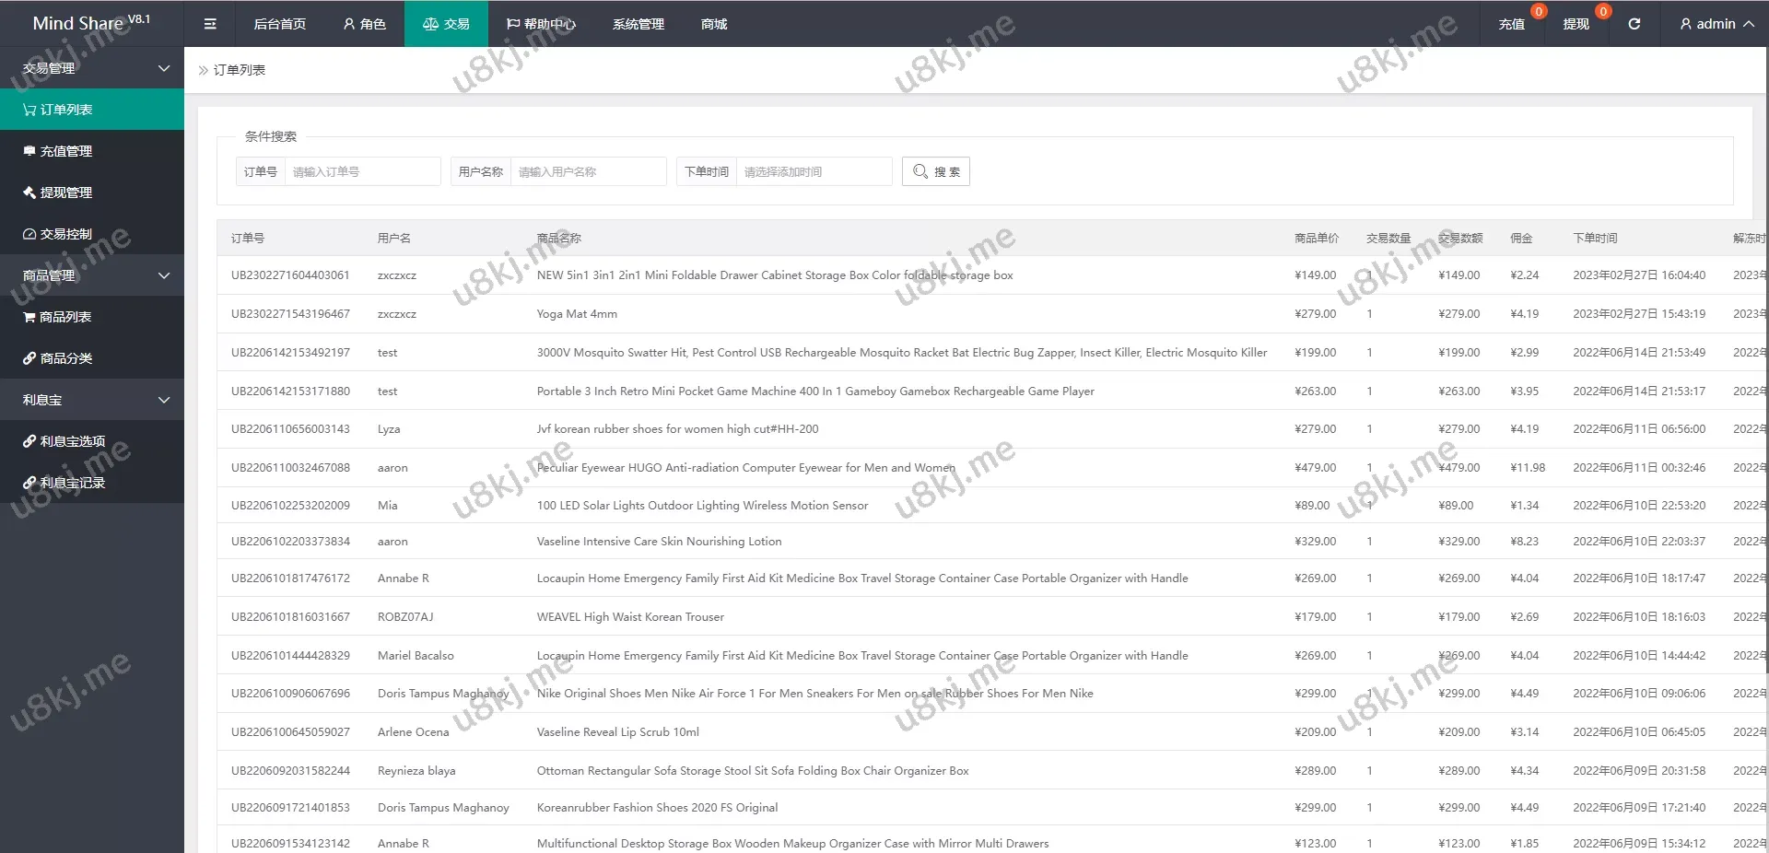
Task: Open 利息宝记录 in the sidebar
Action: (72, 483)
